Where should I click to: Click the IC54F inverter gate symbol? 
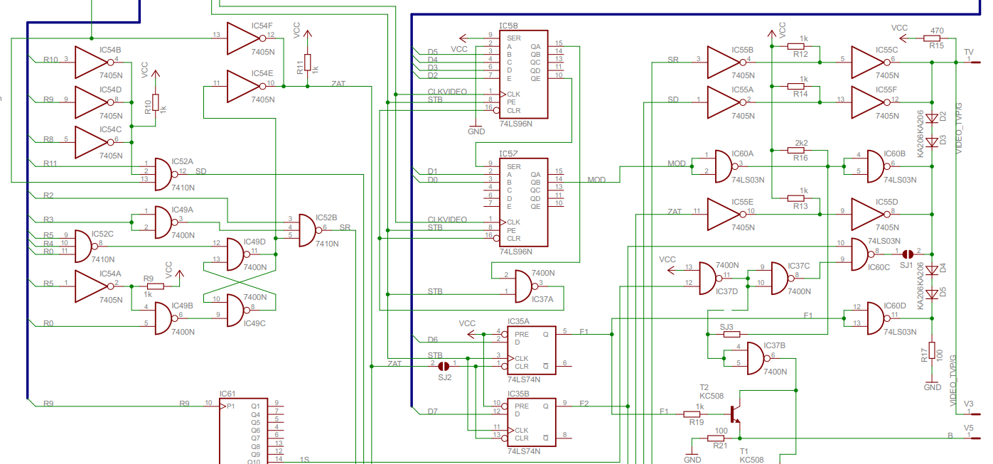(x=245, y=36)
